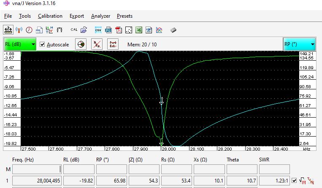This screenshot has height=188, width=322.
Task: Open the Calibration menu
Action: (x=50, y=16)
